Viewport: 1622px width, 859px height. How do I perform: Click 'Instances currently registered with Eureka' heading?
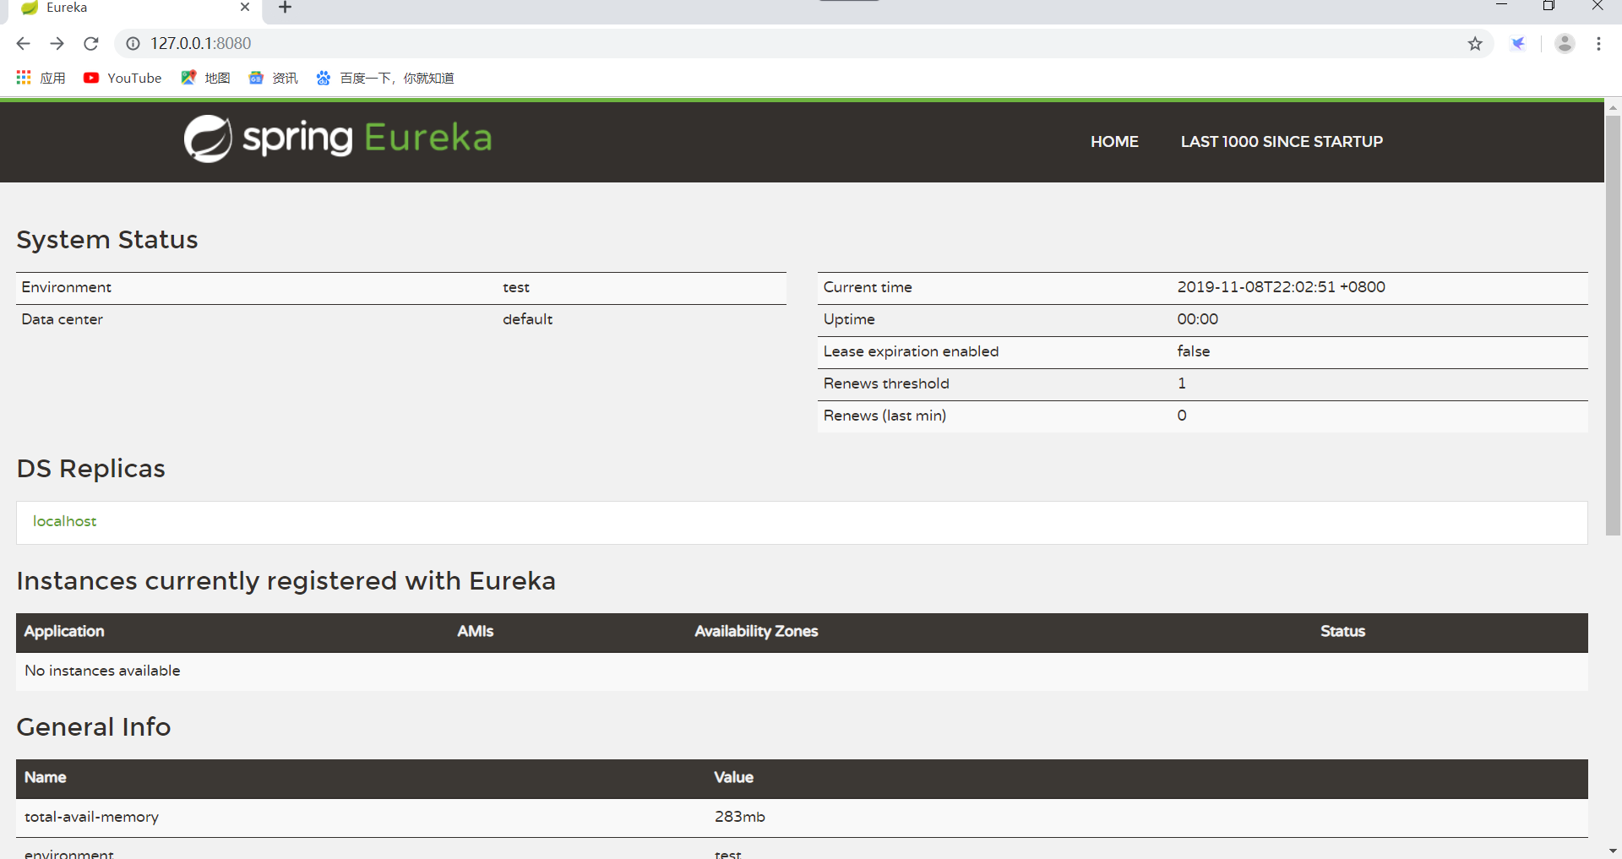[x=286, y=581]
